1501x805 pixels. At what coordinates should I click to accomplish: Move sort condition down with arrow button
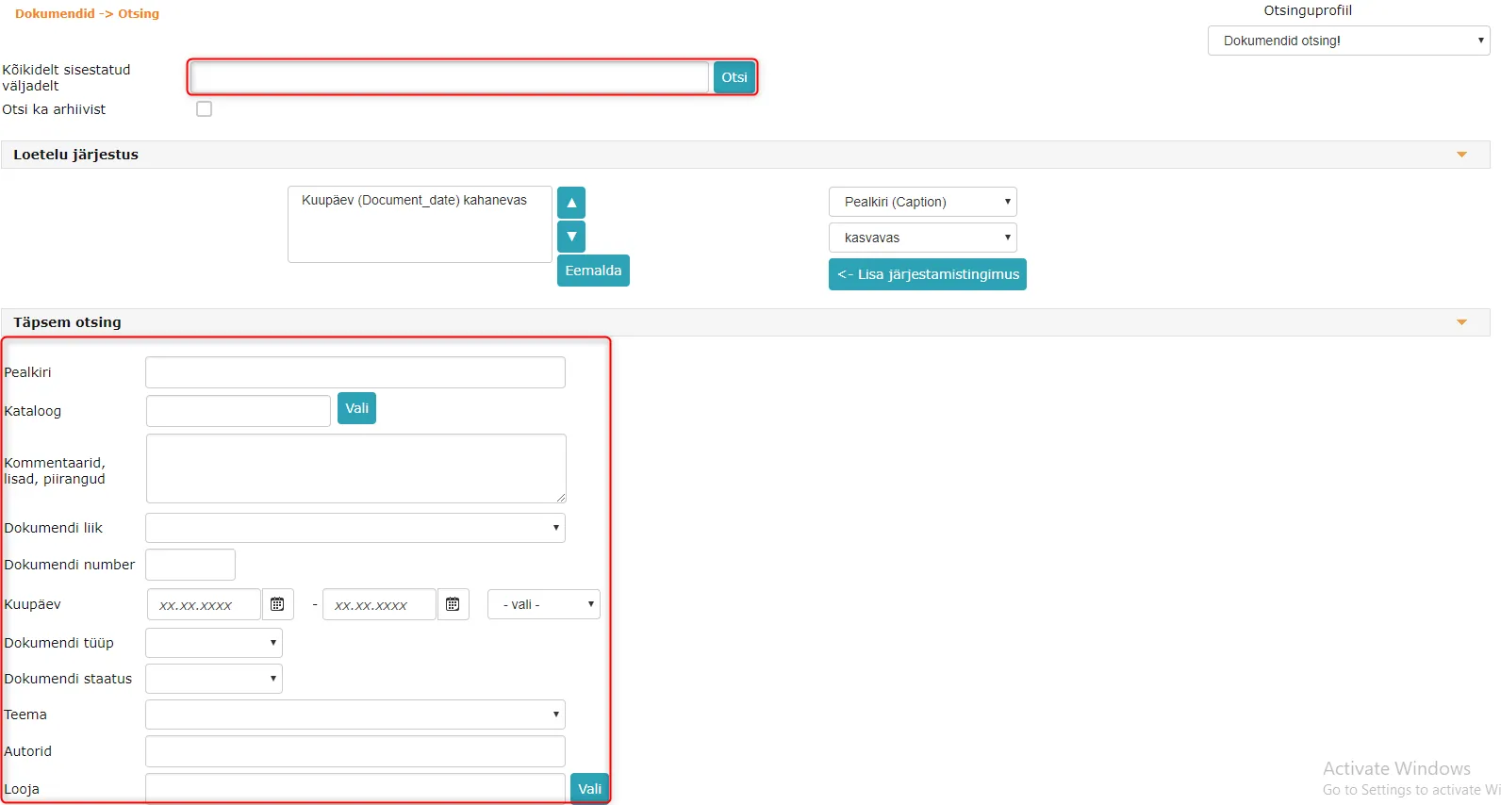point(571,237)
